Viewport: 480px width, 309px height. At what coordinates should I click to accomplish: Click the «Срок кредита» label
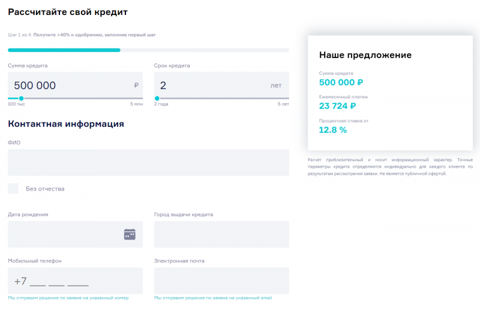(172, 66)
